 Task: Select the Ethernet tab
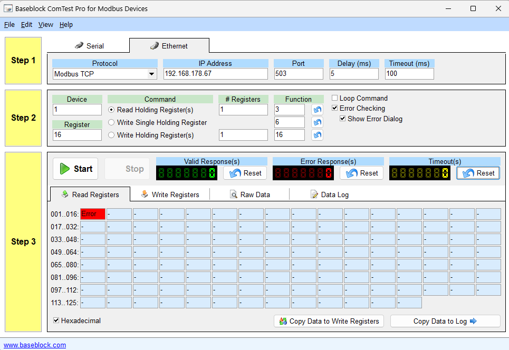click(169, 46)
